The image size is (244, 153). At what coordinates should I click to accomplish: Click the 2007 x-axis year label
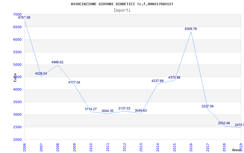[41, 147]
